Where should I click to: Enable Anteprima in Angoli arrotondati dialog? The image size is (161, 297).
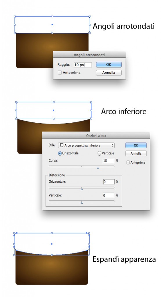60,73
